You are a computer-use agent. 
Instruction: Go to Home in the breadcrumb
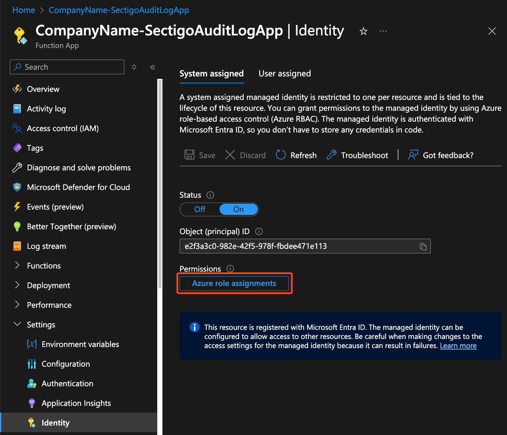point(24,10)
